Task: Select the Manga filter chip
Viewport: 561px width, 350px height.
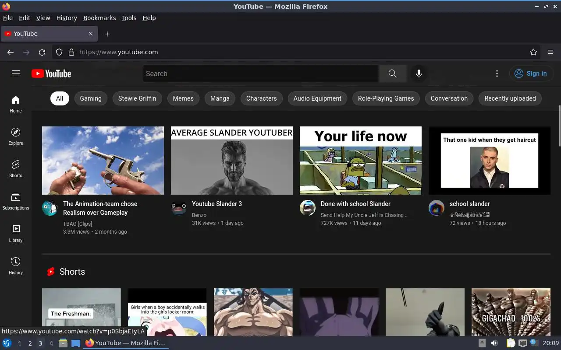Action: (x=220, y=98)
